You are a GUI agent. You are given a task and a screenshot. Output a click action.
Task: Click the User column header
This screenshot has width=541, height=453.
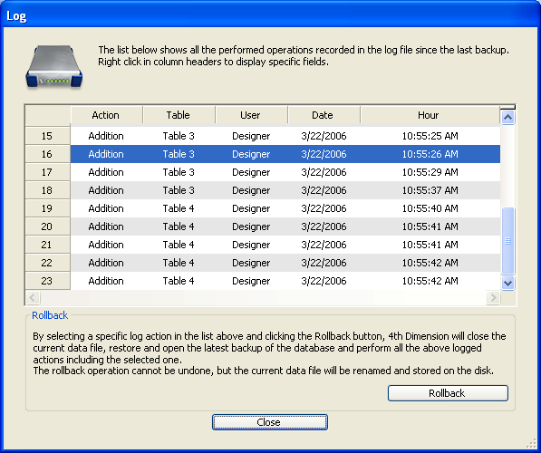[x=251, y=115]
